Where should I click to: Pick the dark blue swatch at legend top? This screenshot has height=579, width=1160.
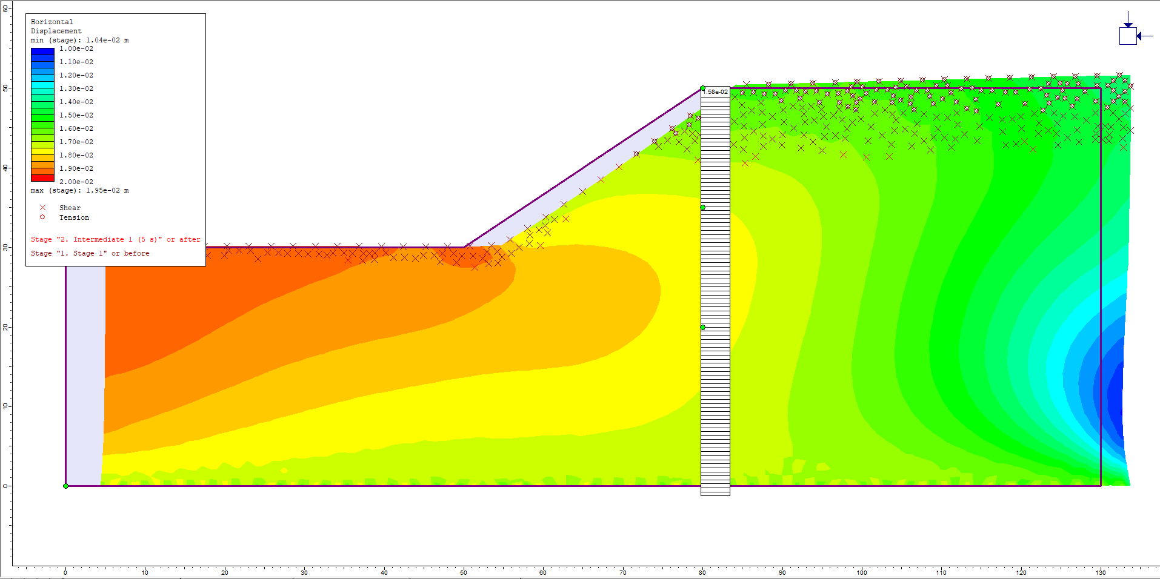tap(42, 51)
